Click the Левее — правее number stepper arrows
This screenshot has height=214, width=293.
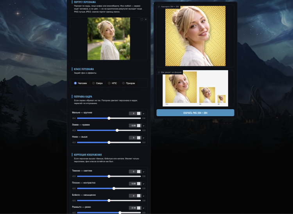[139, 126]
